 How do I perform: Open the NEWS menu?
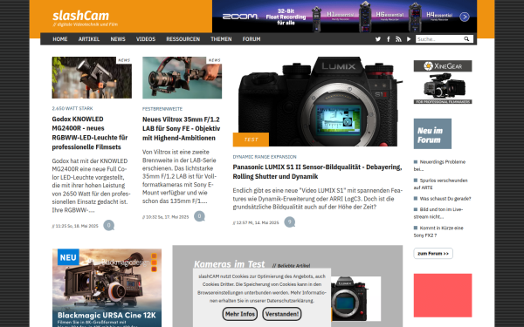click(118, 39)
